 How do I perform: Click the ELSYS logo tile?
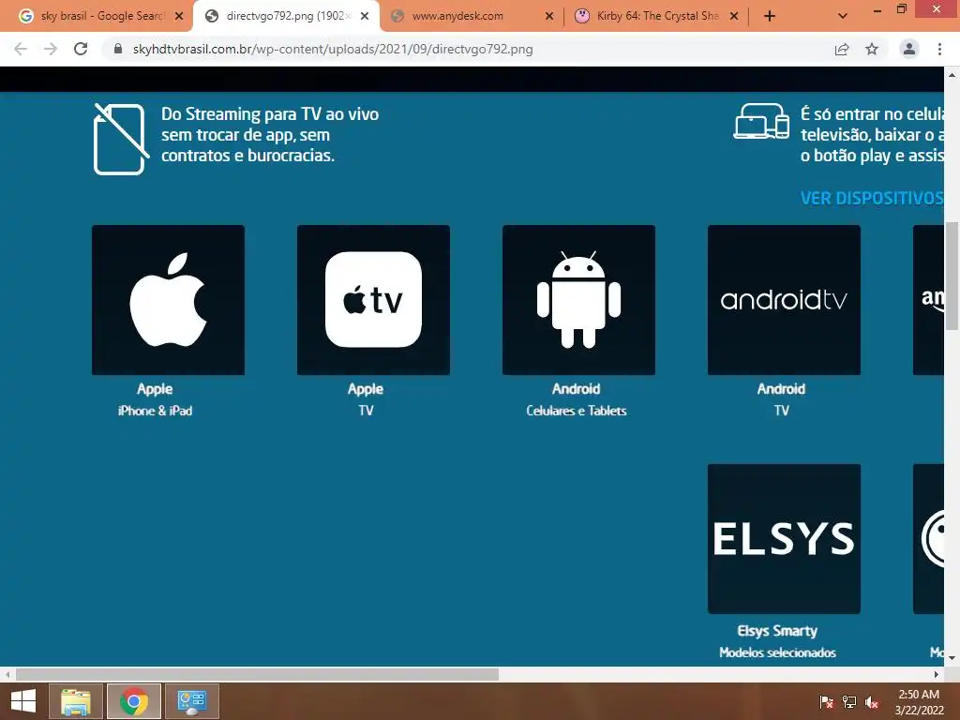(x=784, y=538)
